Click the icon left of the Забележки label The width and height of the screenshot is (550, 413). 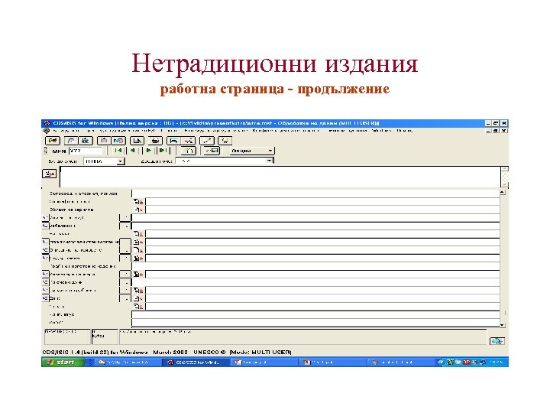(45, 226)
